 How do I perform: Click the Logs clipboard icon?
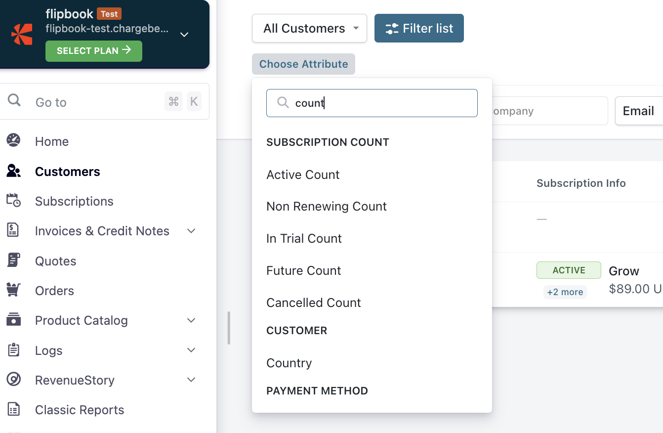click(x=13, y=350)
